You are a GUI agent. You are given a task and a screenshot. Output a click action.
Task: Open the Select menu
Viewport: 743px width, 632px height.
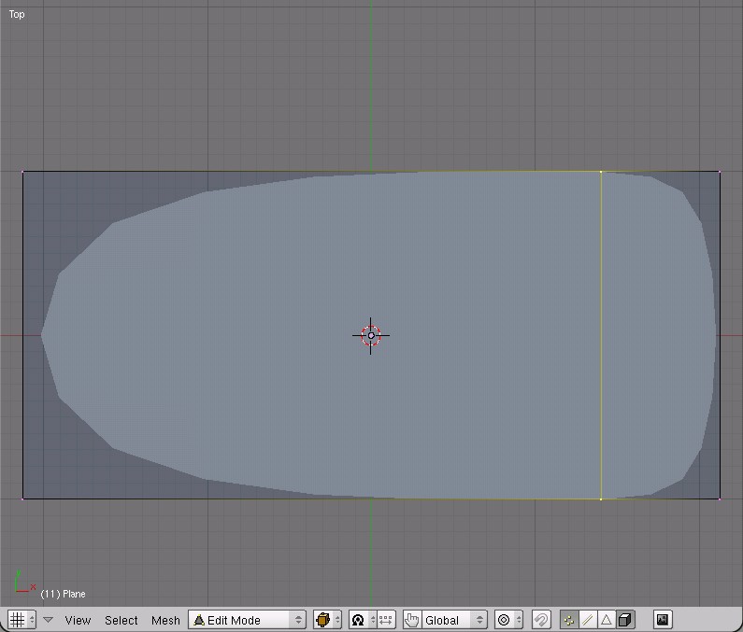(121, 620)
